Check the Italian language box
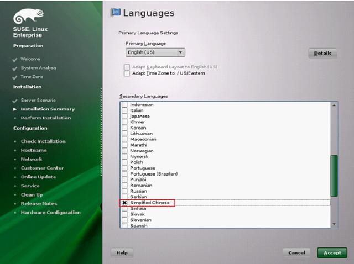The width and height of the screenshot is (354, 264). 124,110
